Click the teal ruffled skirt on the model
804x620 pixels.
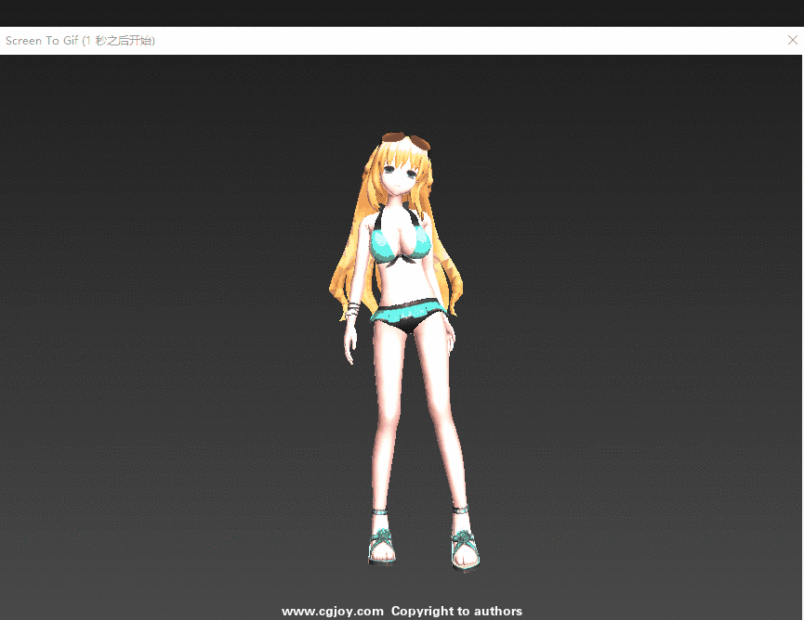point(407,313)
